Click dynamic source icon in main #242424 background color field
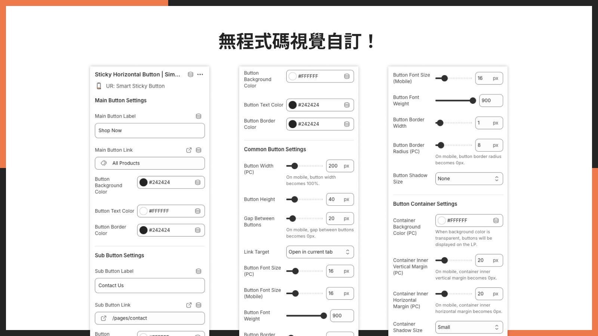This screenshot has width=598, height=336. point(198,182)
